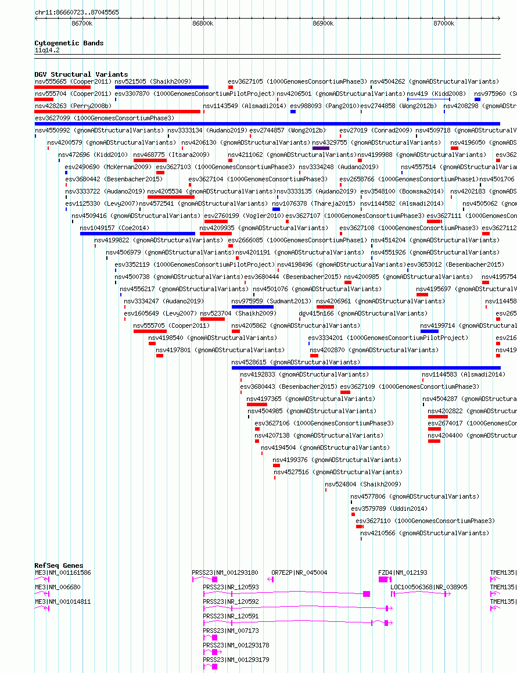Click FZD4|NM_012193 gene label
This screenshot has height=673, width=517.
coord(403,573)
